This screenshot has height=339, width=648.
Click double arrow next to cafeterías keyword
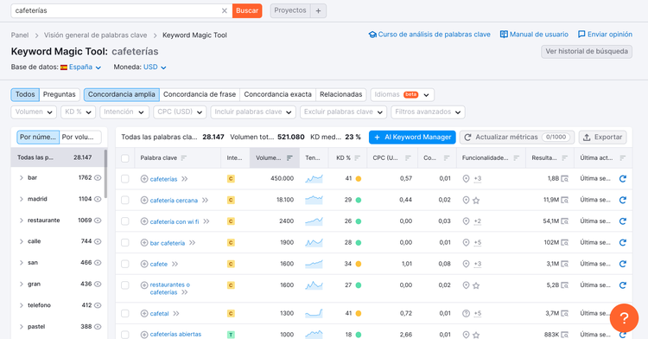[x=184, y=179]
